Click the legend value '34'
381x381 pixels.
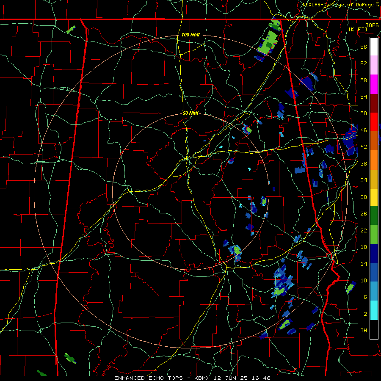click(x=364, y=180)
